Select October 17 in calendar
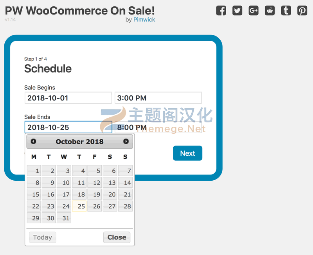 (x=64, y=194)
